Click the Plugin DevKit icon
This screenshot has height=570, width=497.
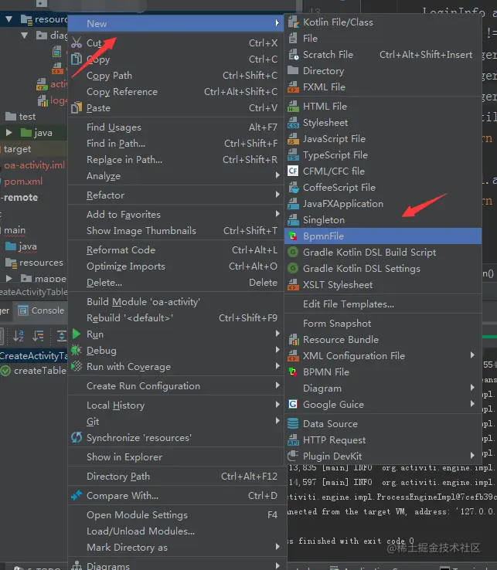click(293, 456)
